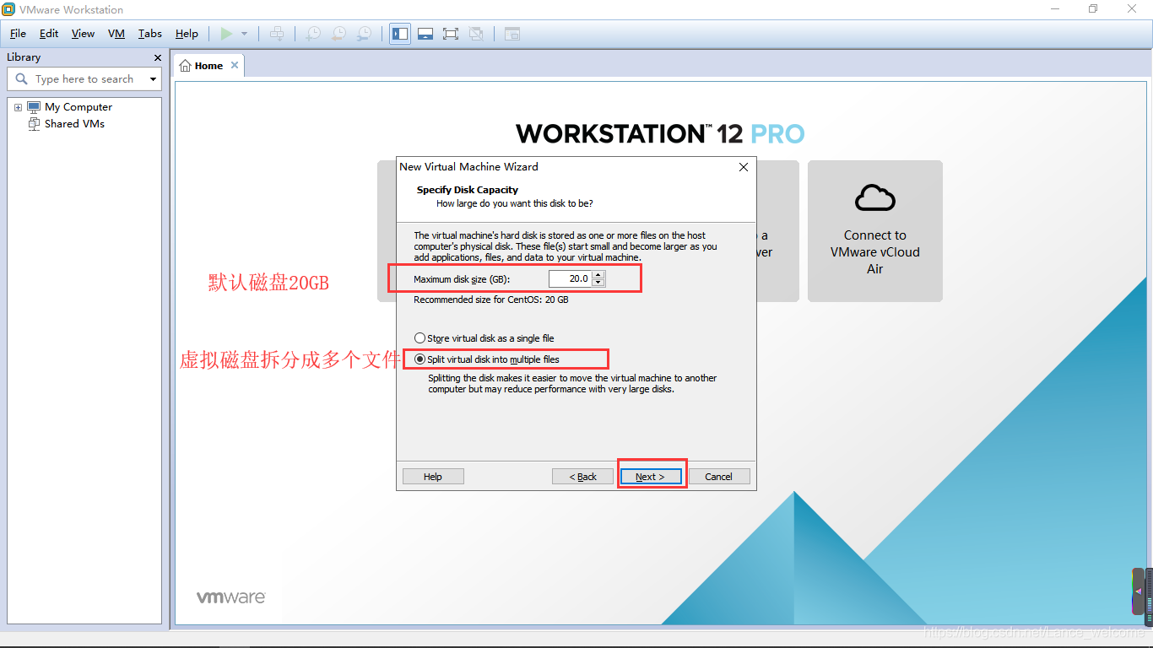This screenshot has height=648, width=1153.
Task: Click the Revert to Snapshot icon
Action: point(338,34)
